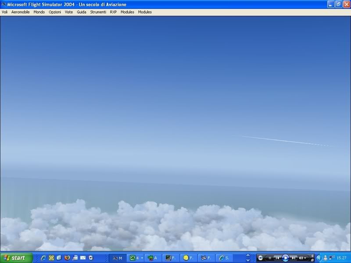The height and width of the screenshot is (263, 351).
Task: Launch Windows Media Player from Quick Launch
Action: [x=91, y=258]
